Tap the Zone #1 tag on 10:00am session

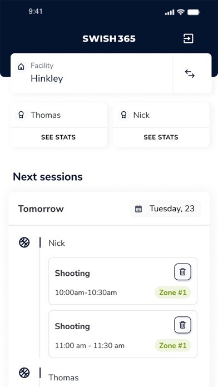(x=173, y=292)
